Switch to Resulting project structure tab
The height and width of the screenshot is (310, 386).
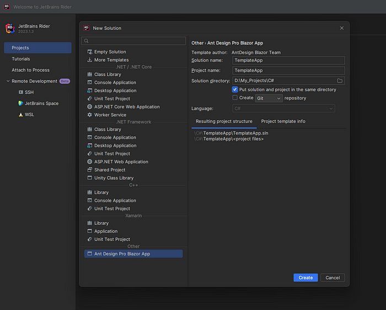point(224,121)
